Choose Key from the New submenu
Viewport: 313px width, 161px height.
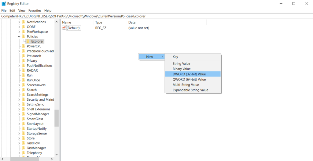click(x=193, y=57)
